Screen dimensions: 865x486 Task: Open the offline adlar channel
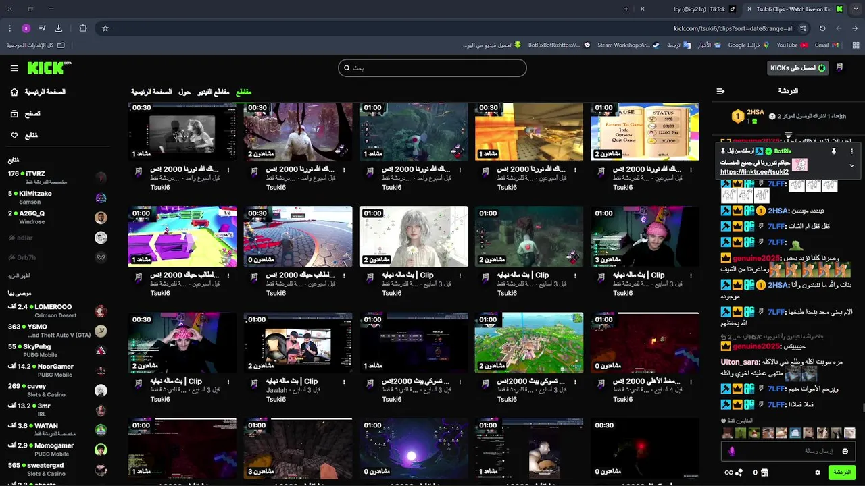point(57,238)
